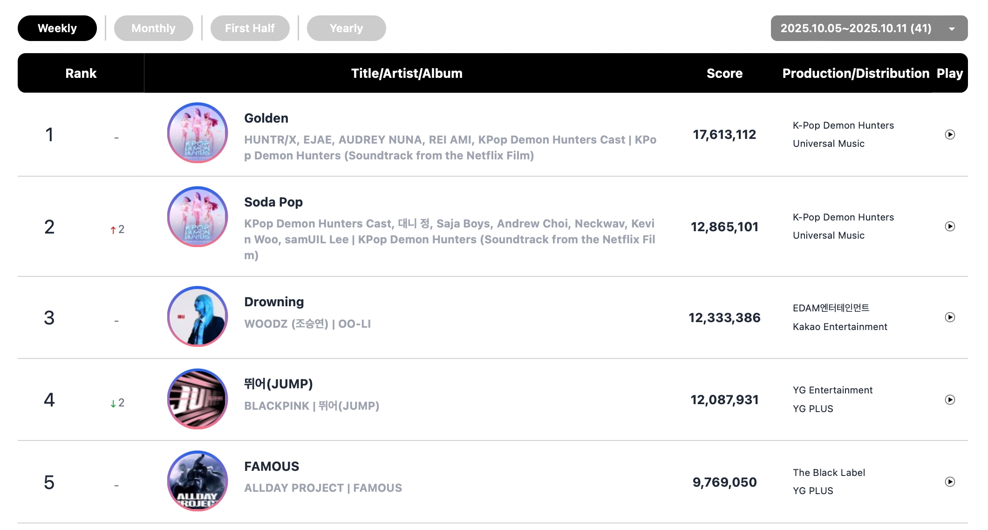Click the Rank column header
988x530 pixels.
(81, 73)
